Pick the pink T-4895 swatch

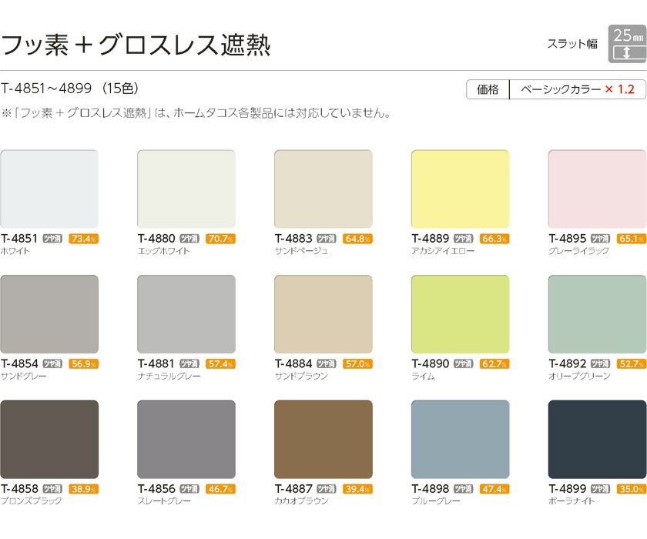coord(597,189)
